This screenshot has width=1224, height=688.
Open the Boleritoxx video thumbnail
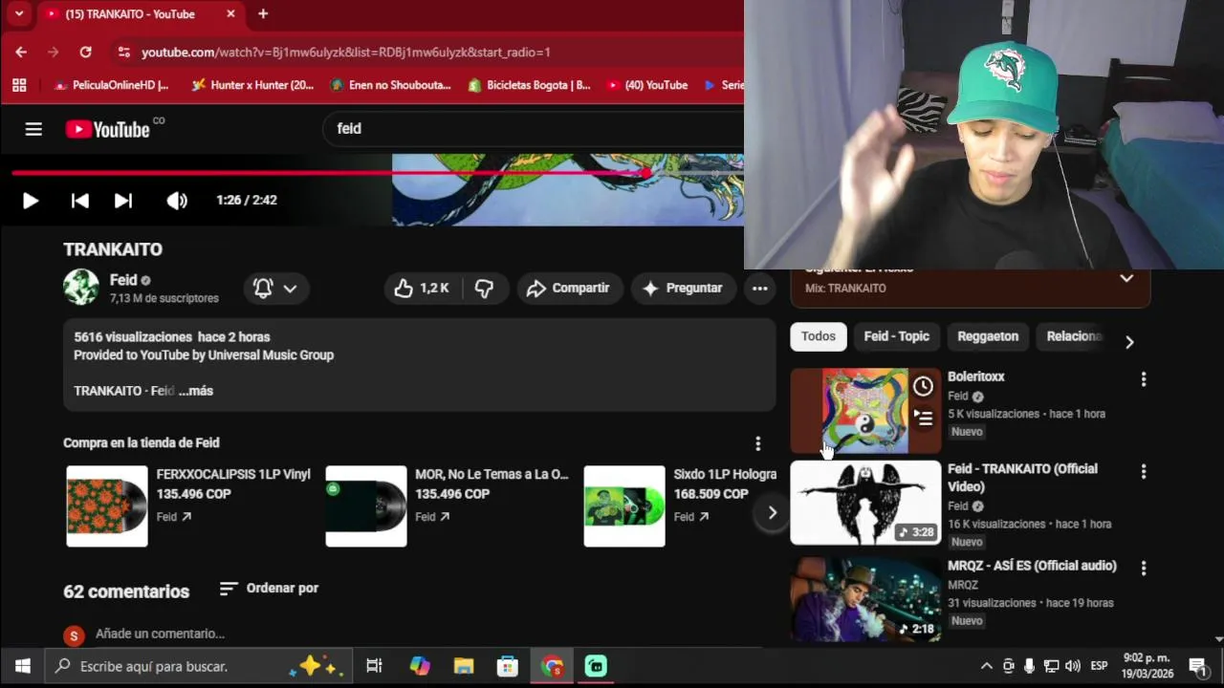tap(865, 411)
